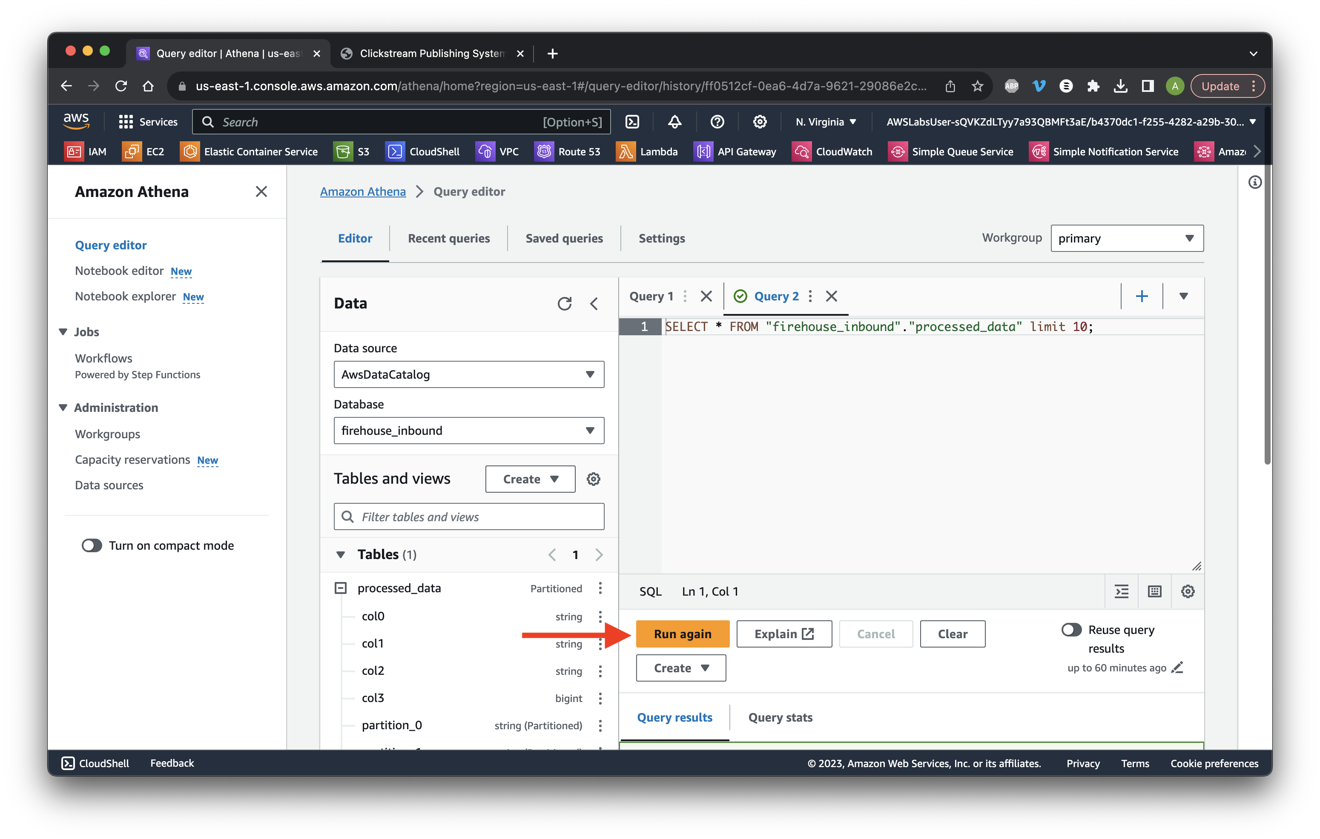Follow the Amazon Athena breadcrumb link

(x=363, y=192)
